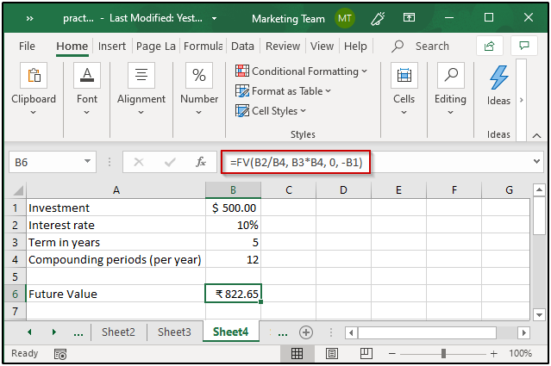Select the Sheet4 tab

tap(231, 332)
